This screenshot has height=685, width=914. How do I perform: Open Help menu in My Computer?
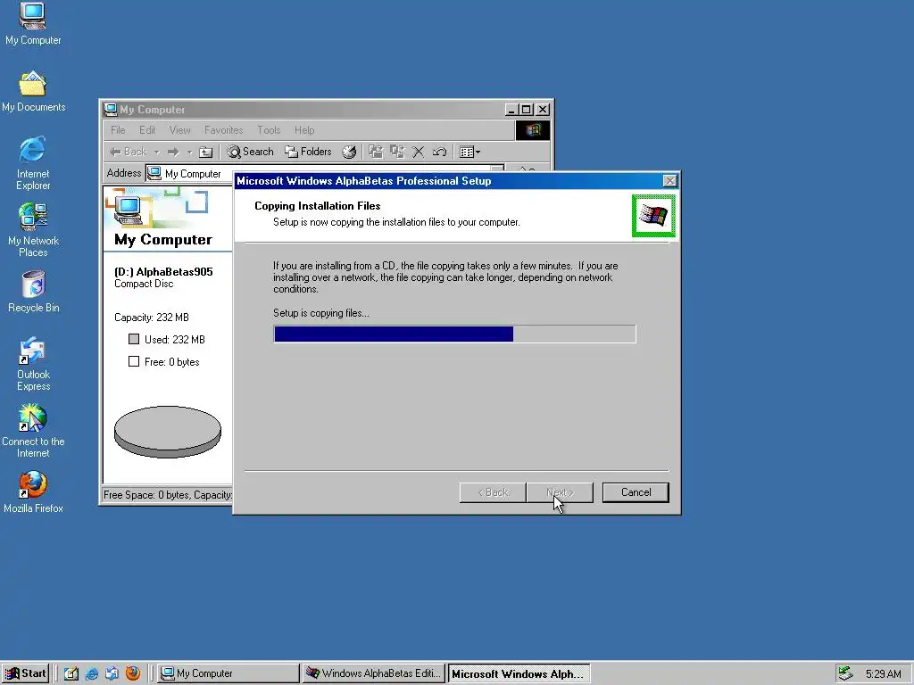click(304, 130)
